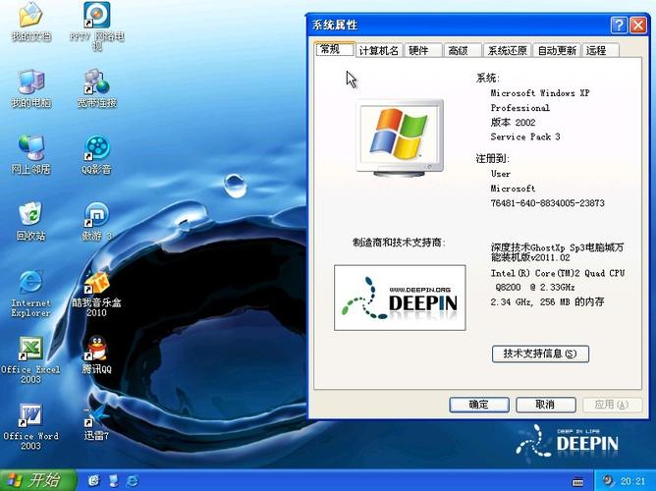Image resolution: width=656 pixels, height=491 pixels.
Task: Launch PPTV 网络电视 shortcut
Action: click(x=96, y=26)
